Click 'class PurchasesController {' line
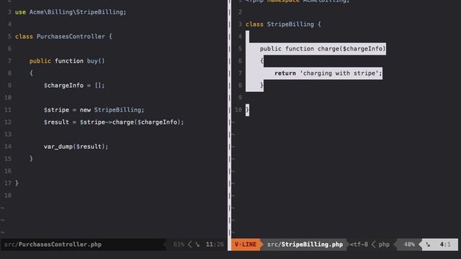The height and width of the screenshot is (259, 461). point(63,37)
